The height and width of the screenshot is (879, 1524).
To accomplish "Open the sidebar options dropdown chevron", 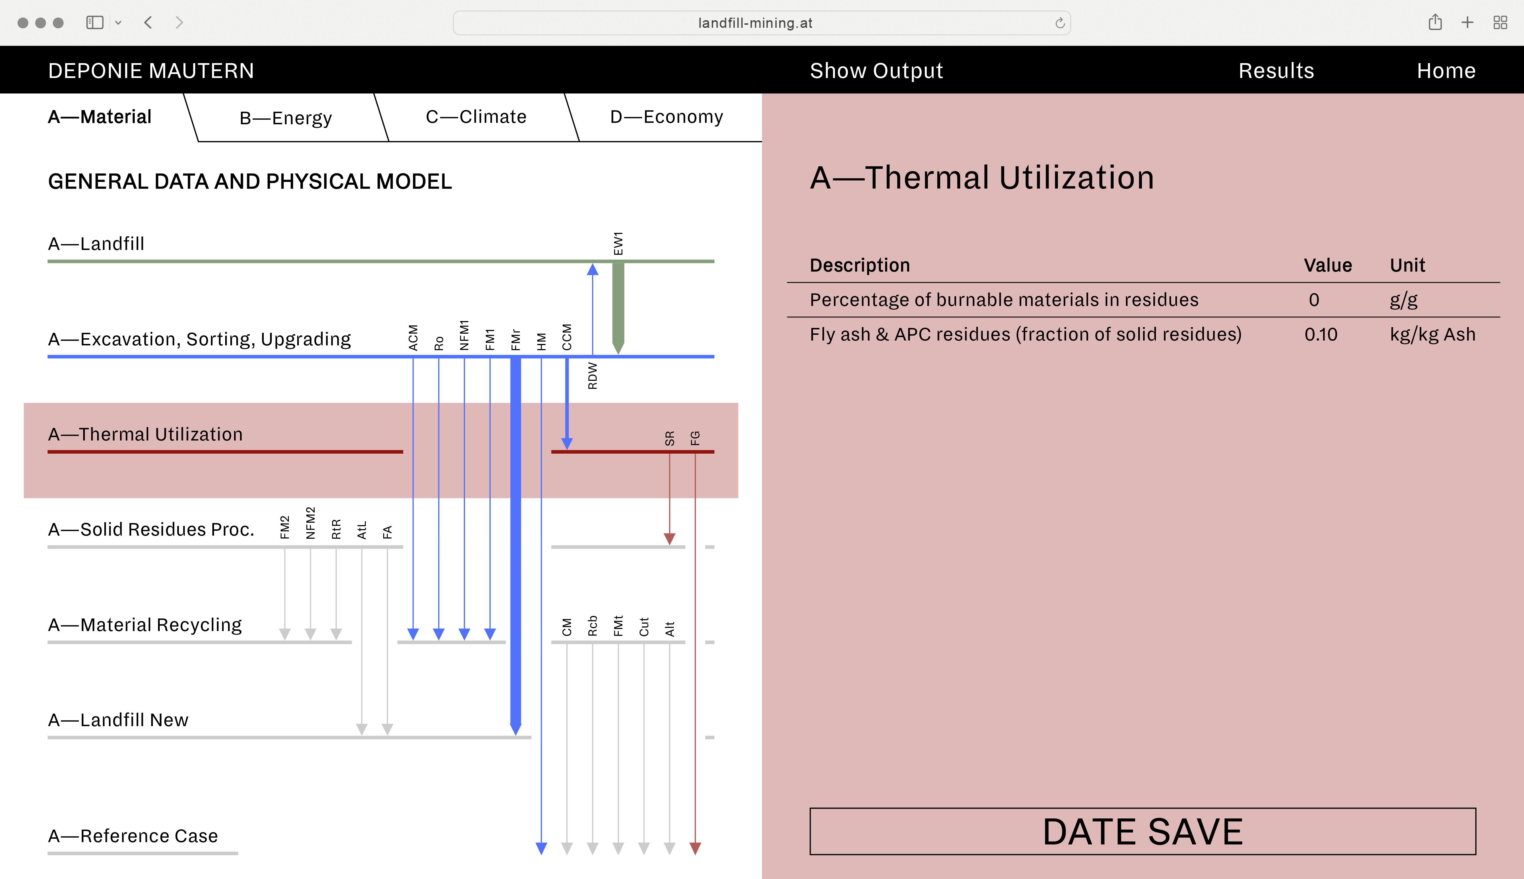I will [118, 23].
